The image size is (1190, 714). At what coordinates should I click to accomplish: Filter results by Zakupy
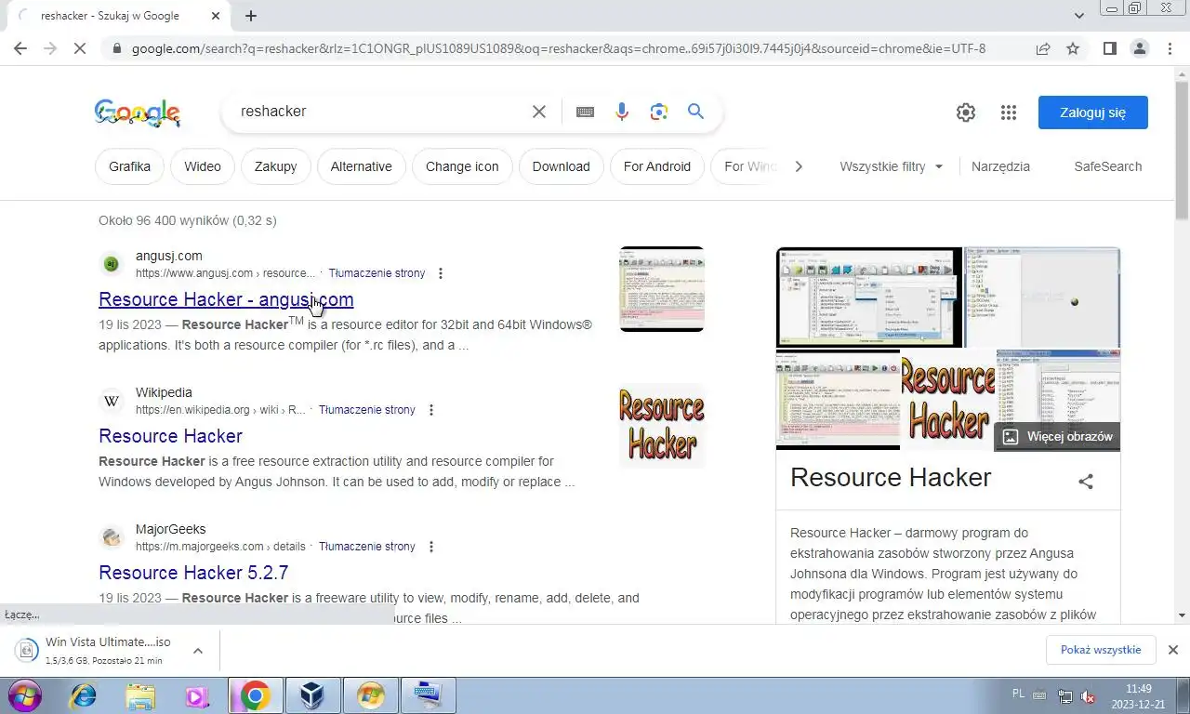[275, 166]
